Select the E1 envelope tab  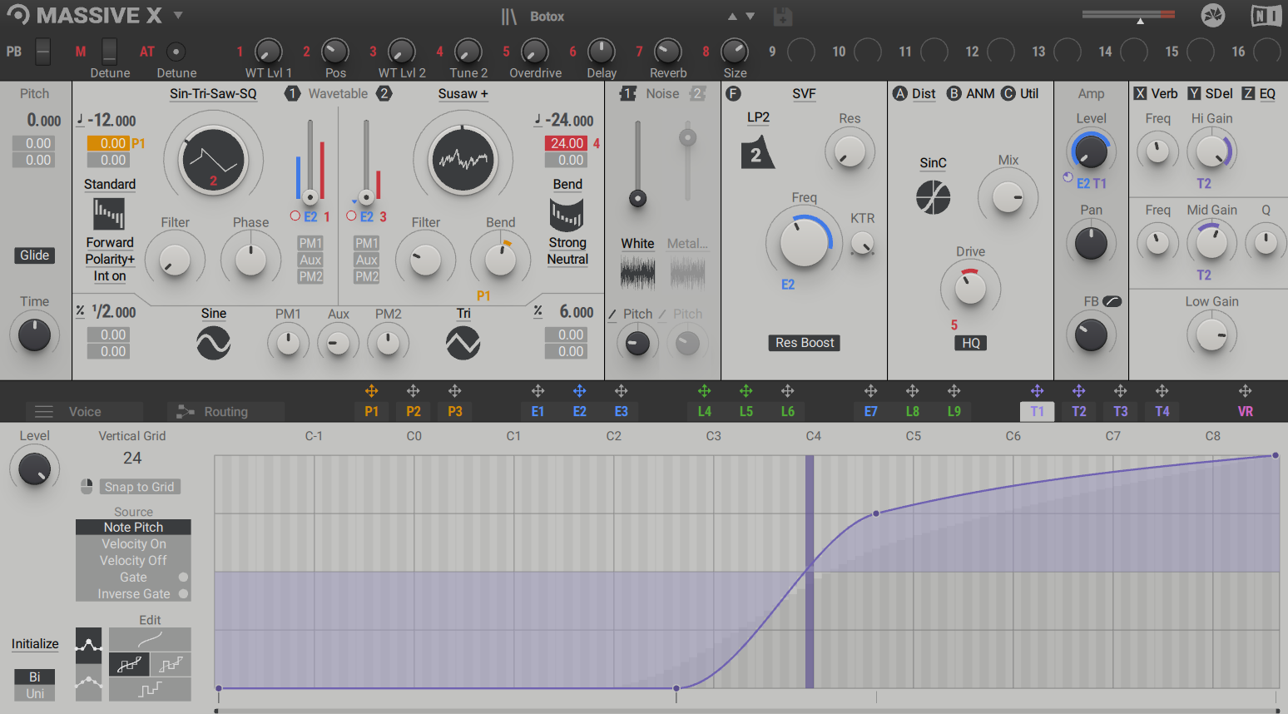[x=537, y=412]
